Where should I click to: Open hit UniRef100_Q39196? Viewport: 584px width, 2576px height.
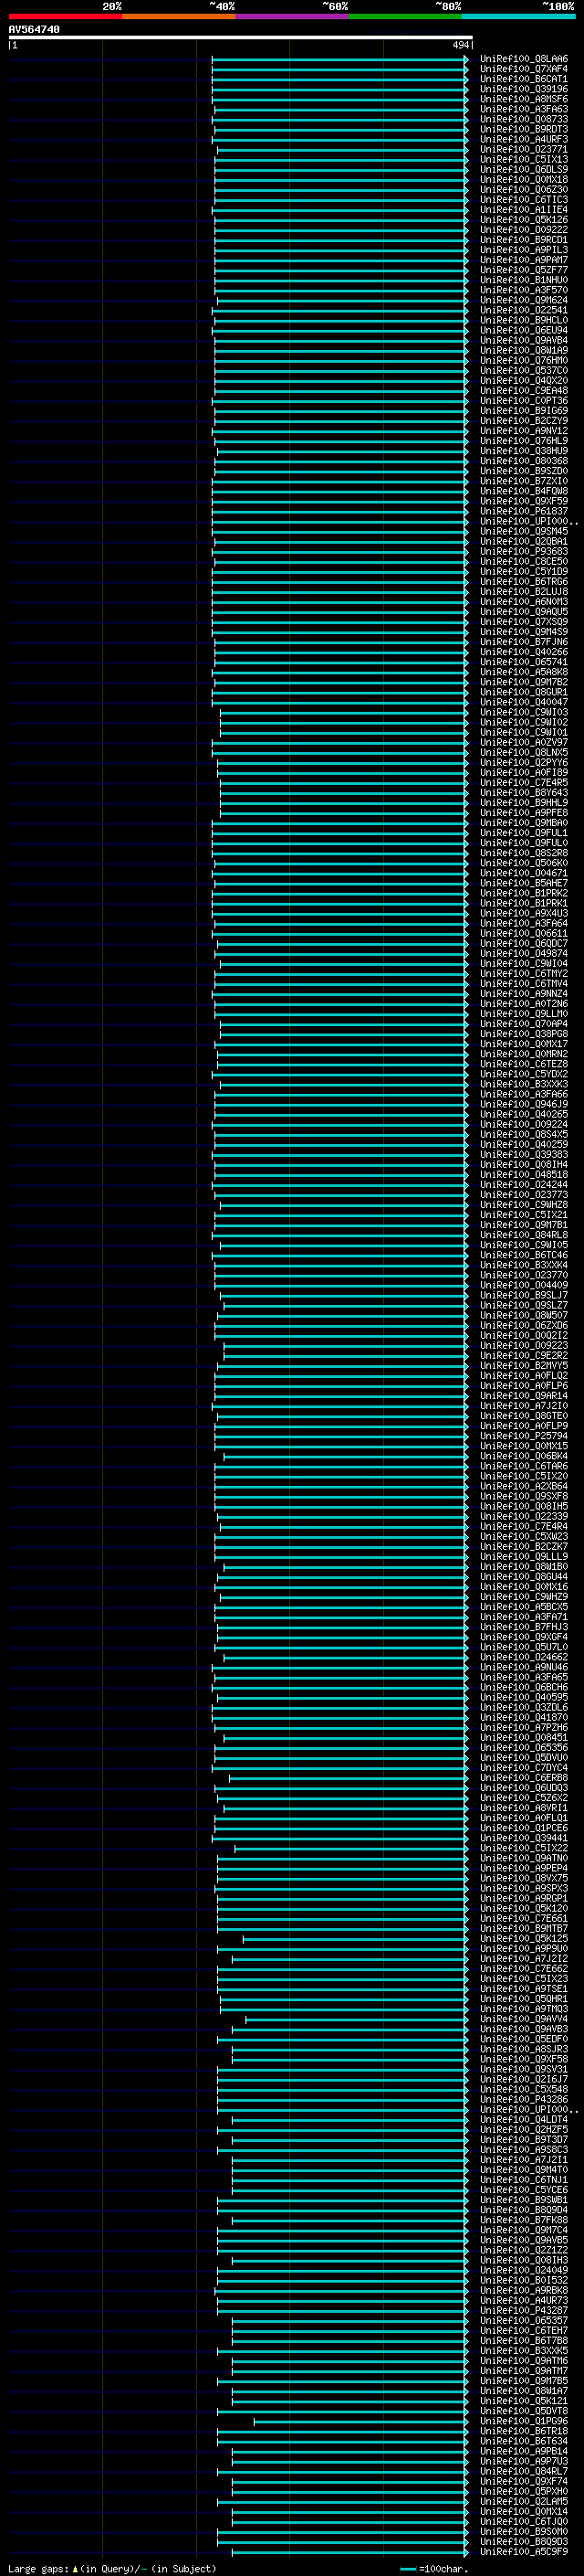pos(523,89)
